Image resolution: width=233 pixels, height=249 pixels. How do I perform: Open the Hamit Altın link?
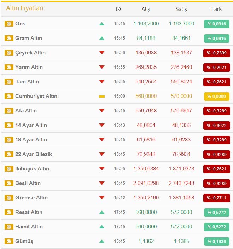pos(29,227)
